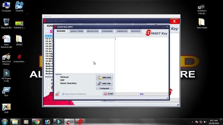The width and height of the screenshot is (223, 125).
Task: Click the UNLOCK button
Action: [104, 77]
